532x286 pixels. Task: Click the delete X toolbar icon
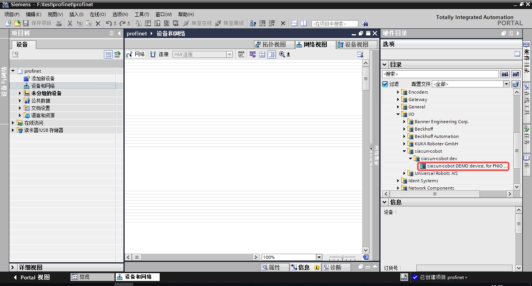(98, 23)
